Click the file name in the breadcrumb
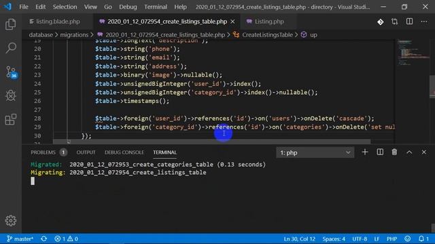This screenshot has width=435, height=244. pos(165,35)
